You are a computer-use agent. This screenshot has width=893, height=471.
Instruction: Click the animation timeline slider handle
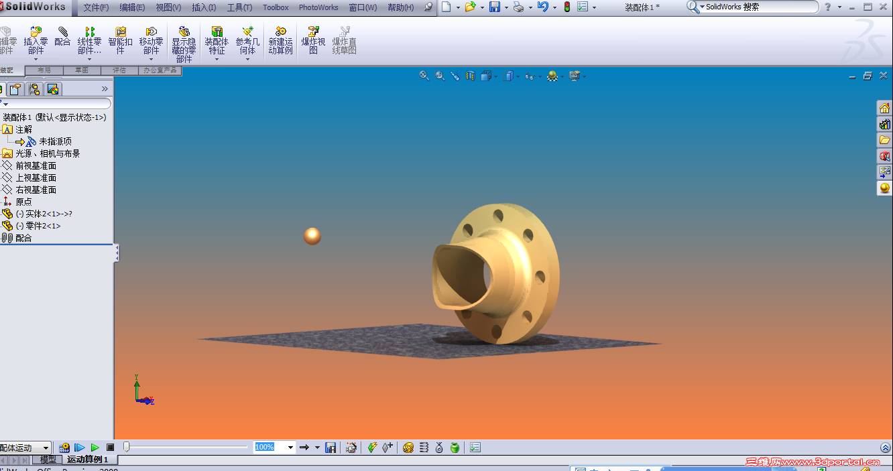[x=126, y=447]
